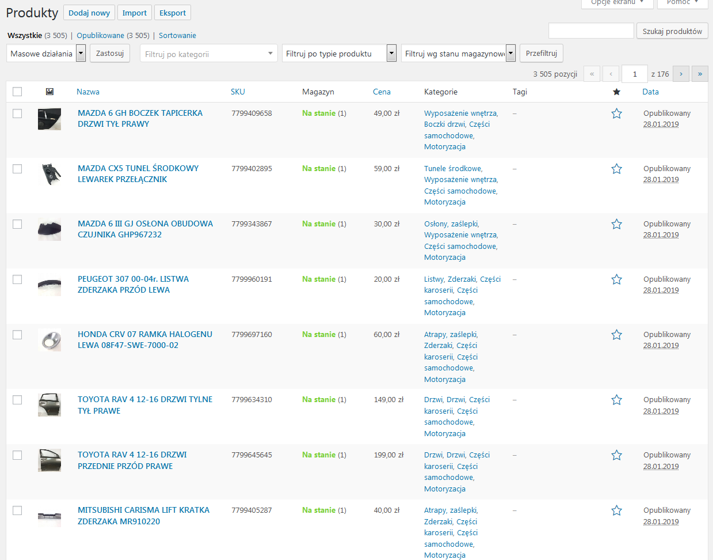
Task: Click featured star on PEUGEOT 307 LISTWA row
Action: tap(616, 279)
